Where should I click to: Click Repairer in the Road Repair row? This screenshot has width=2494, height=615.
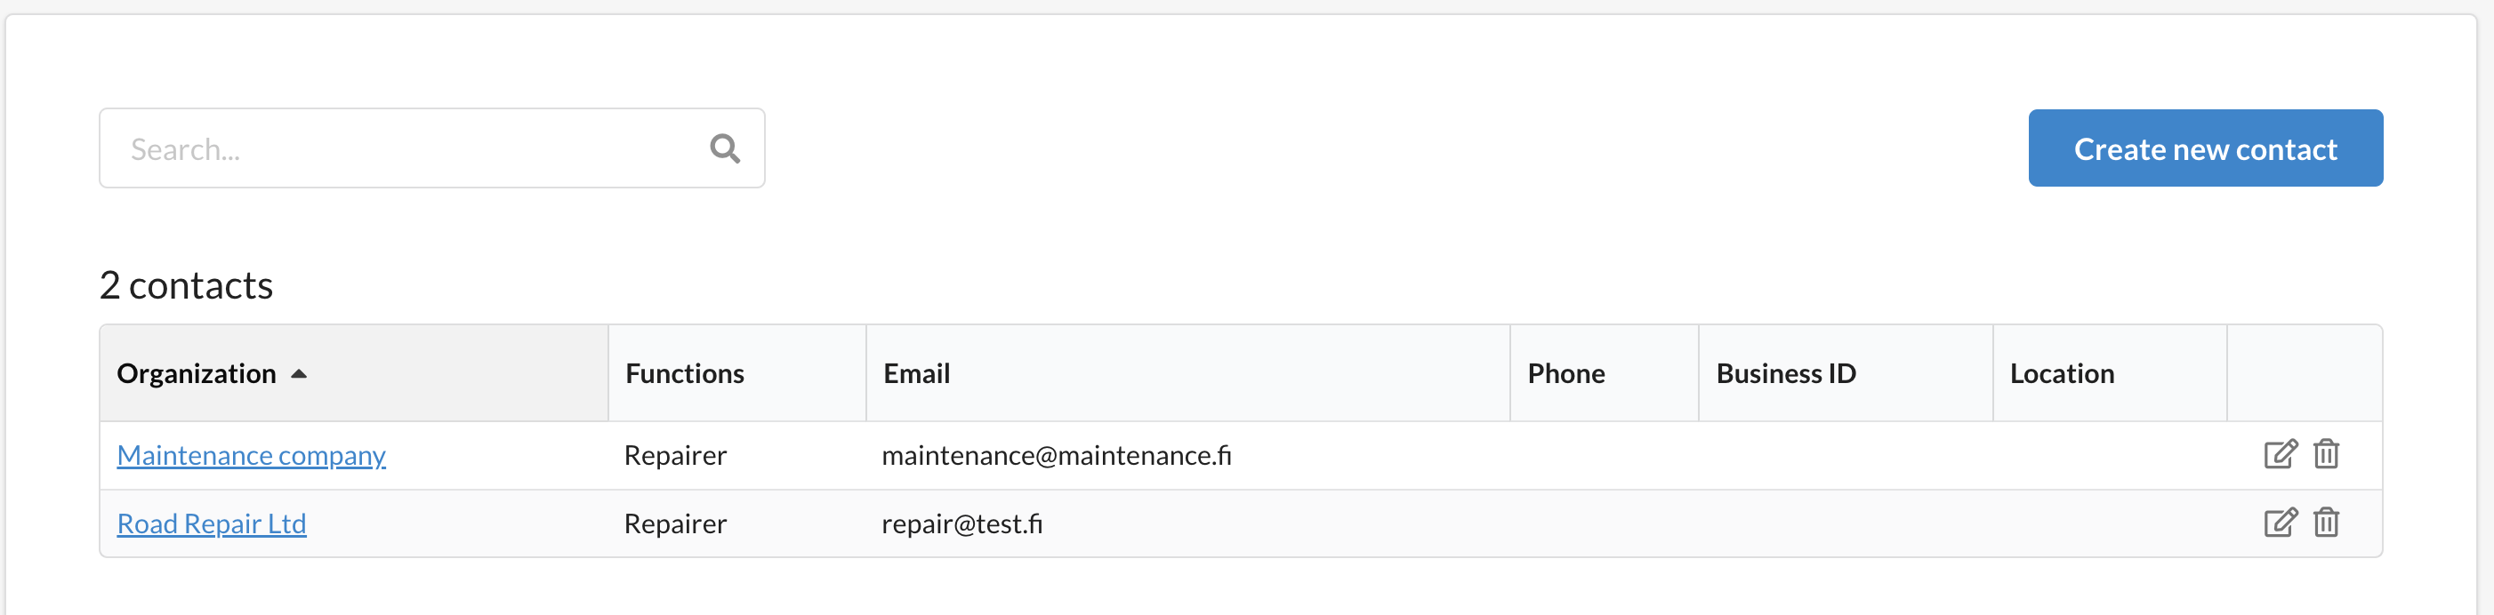click(x=675, y=524)
